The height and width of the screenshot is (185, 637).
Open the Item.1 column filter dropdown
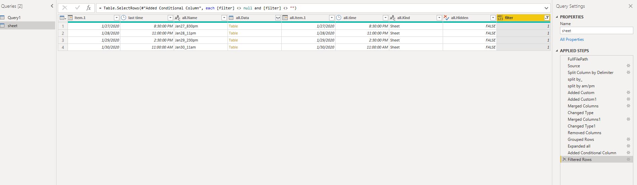tap(117, 18)
